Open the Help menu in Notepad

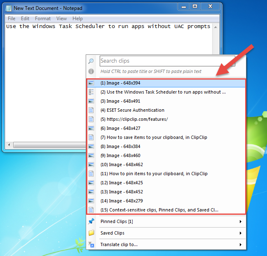(77, 19)
